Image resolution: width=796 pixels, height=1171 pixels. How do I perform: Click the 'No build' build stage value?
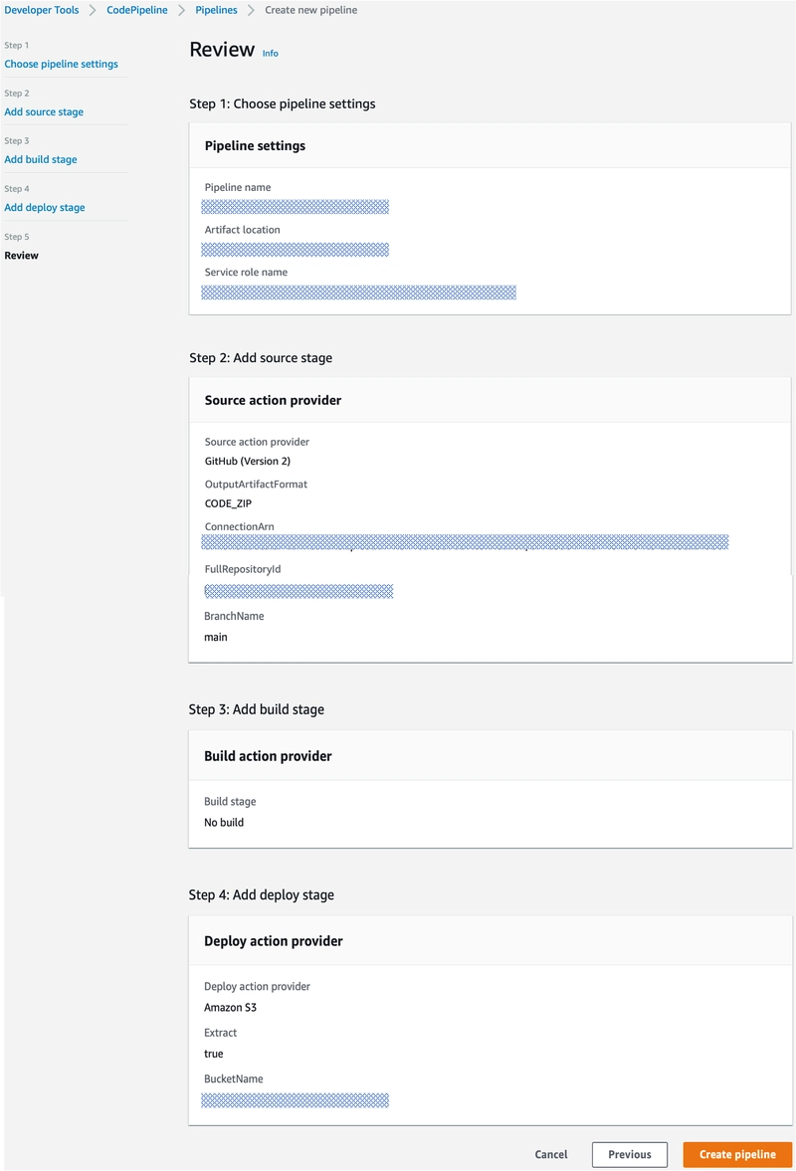pos(224,823)
